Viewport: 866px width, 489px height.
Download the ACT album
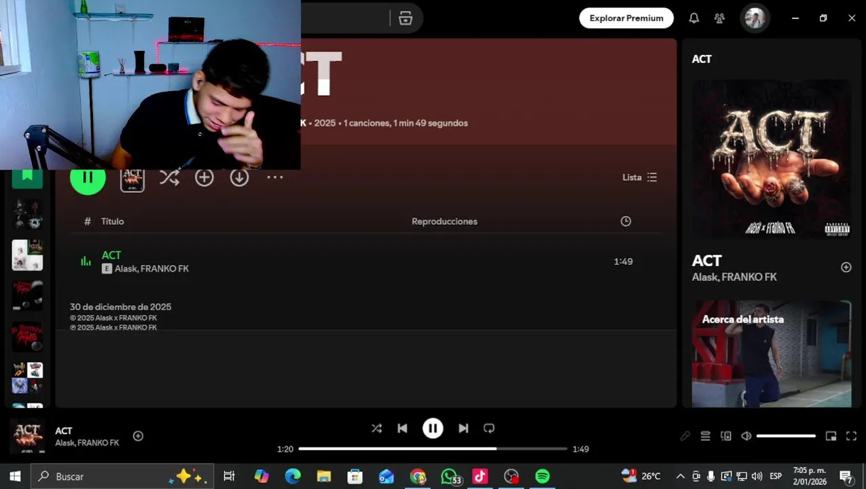(239, 177)
